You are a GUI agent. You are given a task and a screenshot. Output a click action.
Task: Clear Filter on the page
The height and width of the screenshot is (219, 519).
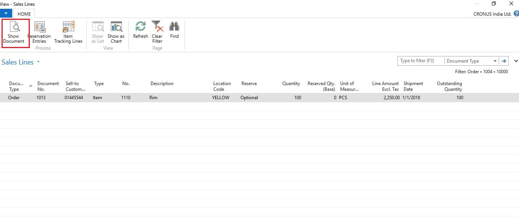tap(157, 27)
